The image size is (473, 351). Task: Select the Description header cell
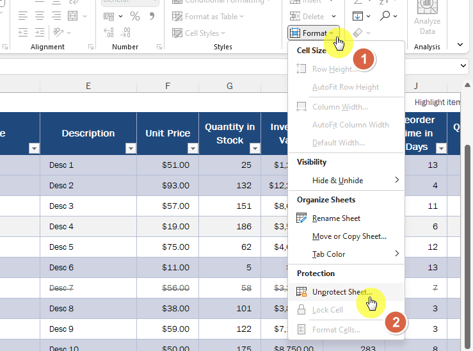88,133
